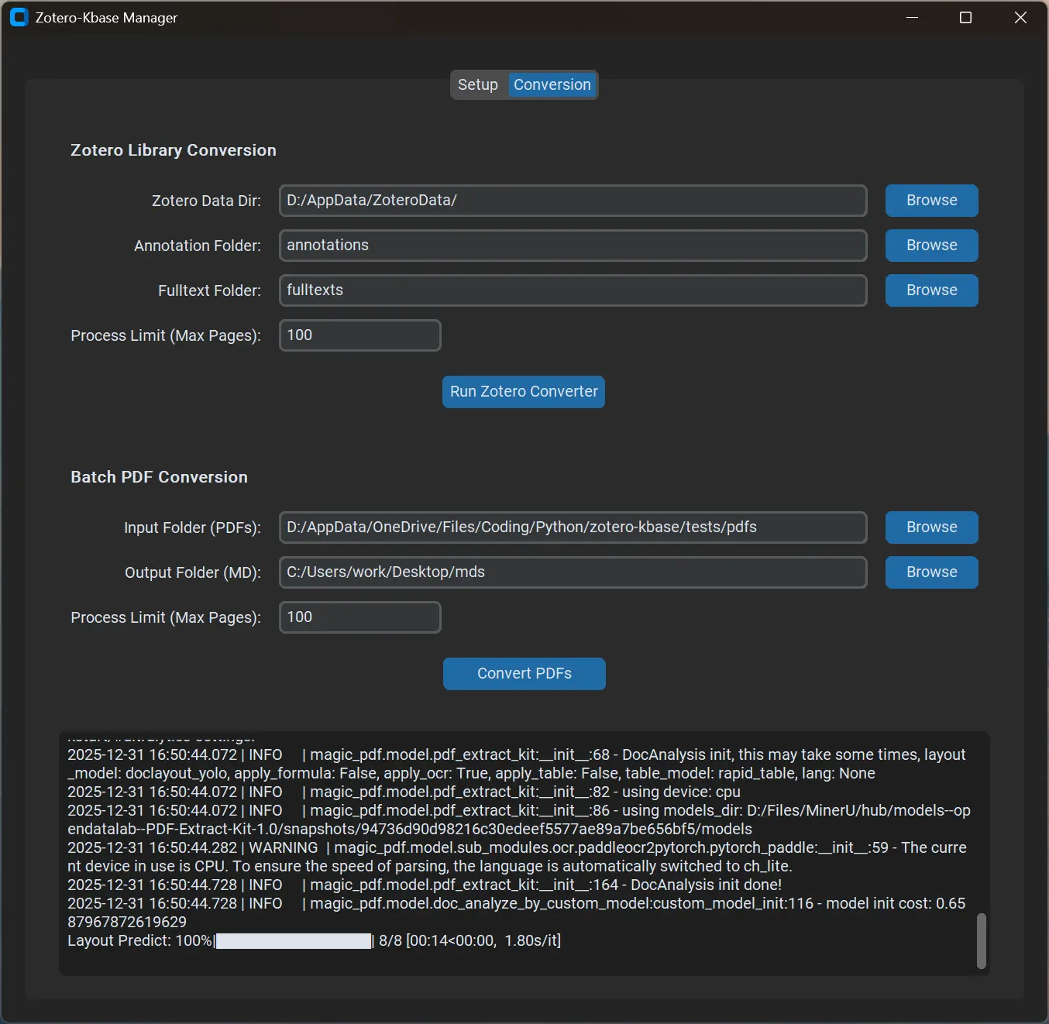Browse for the MD Output Folder

pos(931,572)
